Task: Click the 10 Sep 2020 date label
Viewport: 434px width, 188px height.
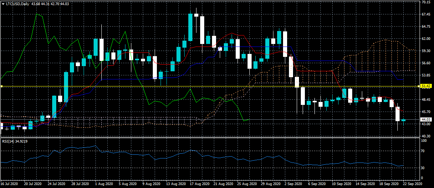Action: tap(342, 184)
